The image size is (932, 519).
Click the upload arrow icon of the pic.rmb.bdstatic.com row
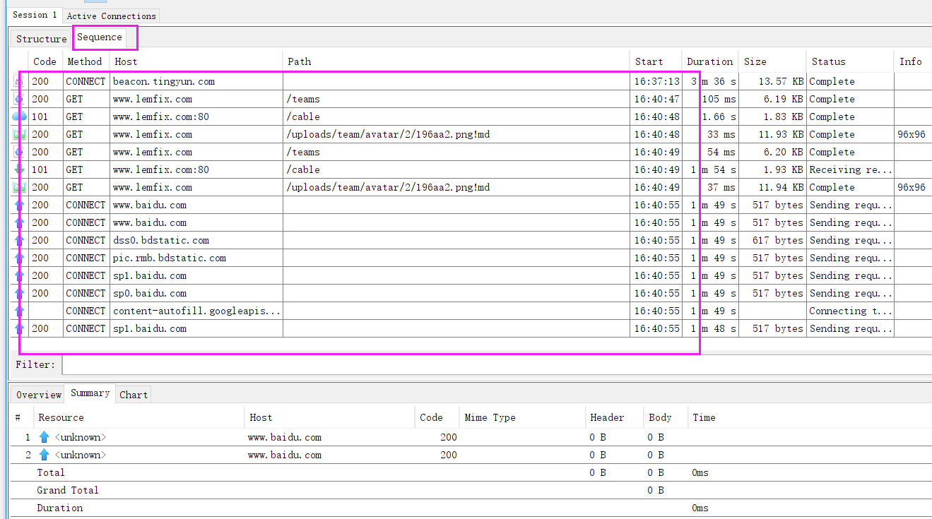19,258
